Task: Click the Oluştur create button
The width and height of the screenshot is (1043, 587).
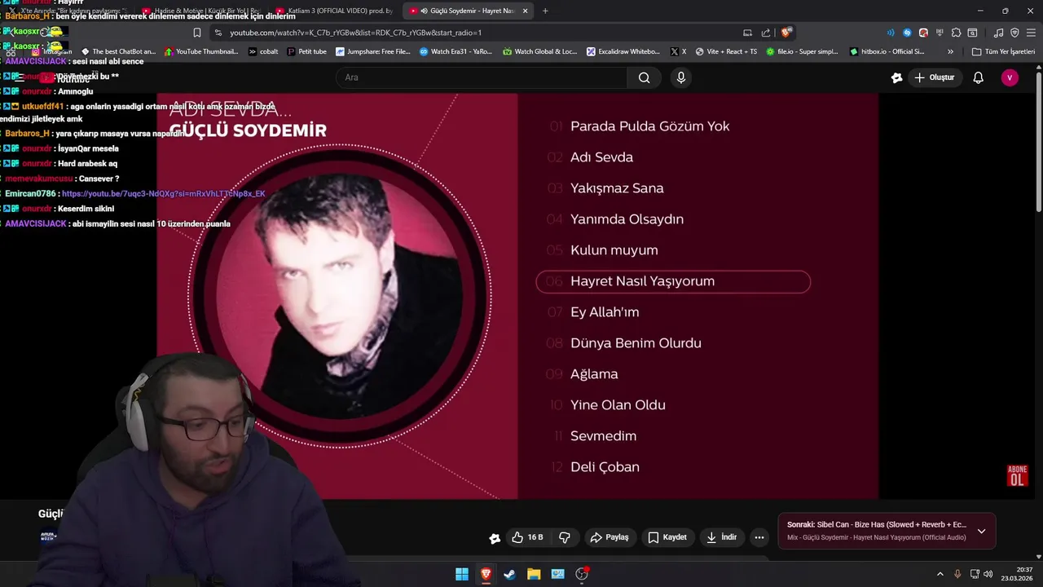Action: (935, 77)
